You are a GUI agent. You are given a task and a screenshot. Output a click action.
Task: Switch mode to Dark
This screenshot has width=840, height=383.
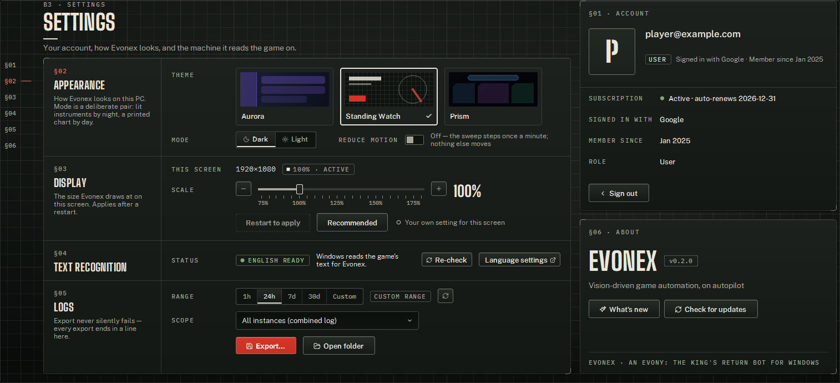(256, 139)
